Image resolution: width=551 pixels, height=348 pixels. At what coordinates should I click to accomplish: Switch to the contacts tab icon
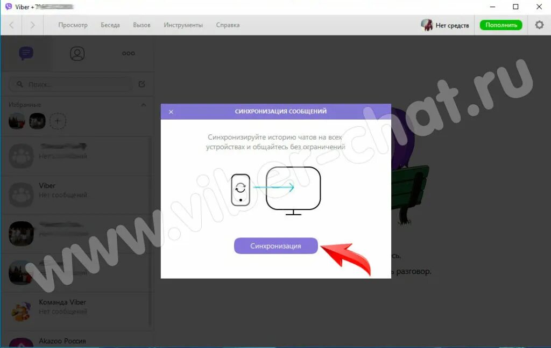pyautogui.click(x=77, y=54)
